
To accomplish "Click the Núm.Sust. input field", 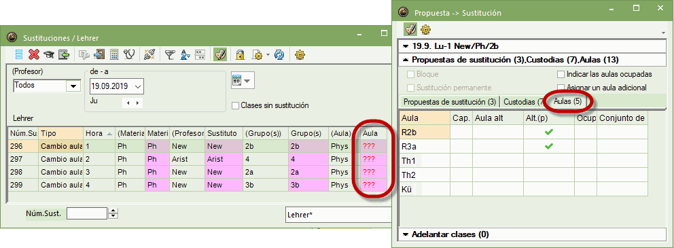I will [86, 213].
